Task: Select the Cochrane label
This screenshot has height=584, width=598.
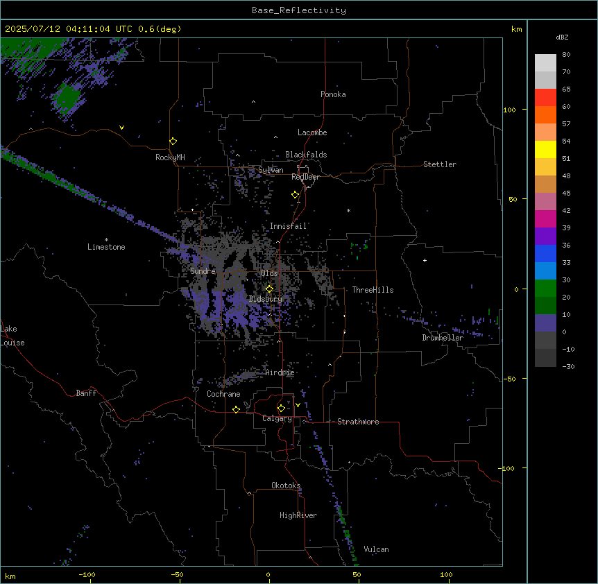Action: tap(223, 394)
